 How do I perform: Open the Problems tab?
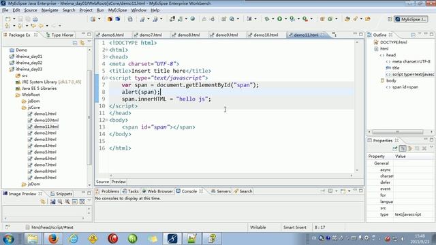click(x=108, y=191)
